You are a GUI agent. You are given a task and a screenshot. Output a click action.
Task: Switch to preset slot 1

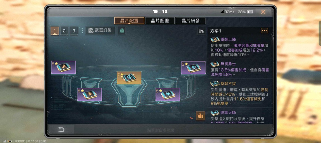[55, 31]
